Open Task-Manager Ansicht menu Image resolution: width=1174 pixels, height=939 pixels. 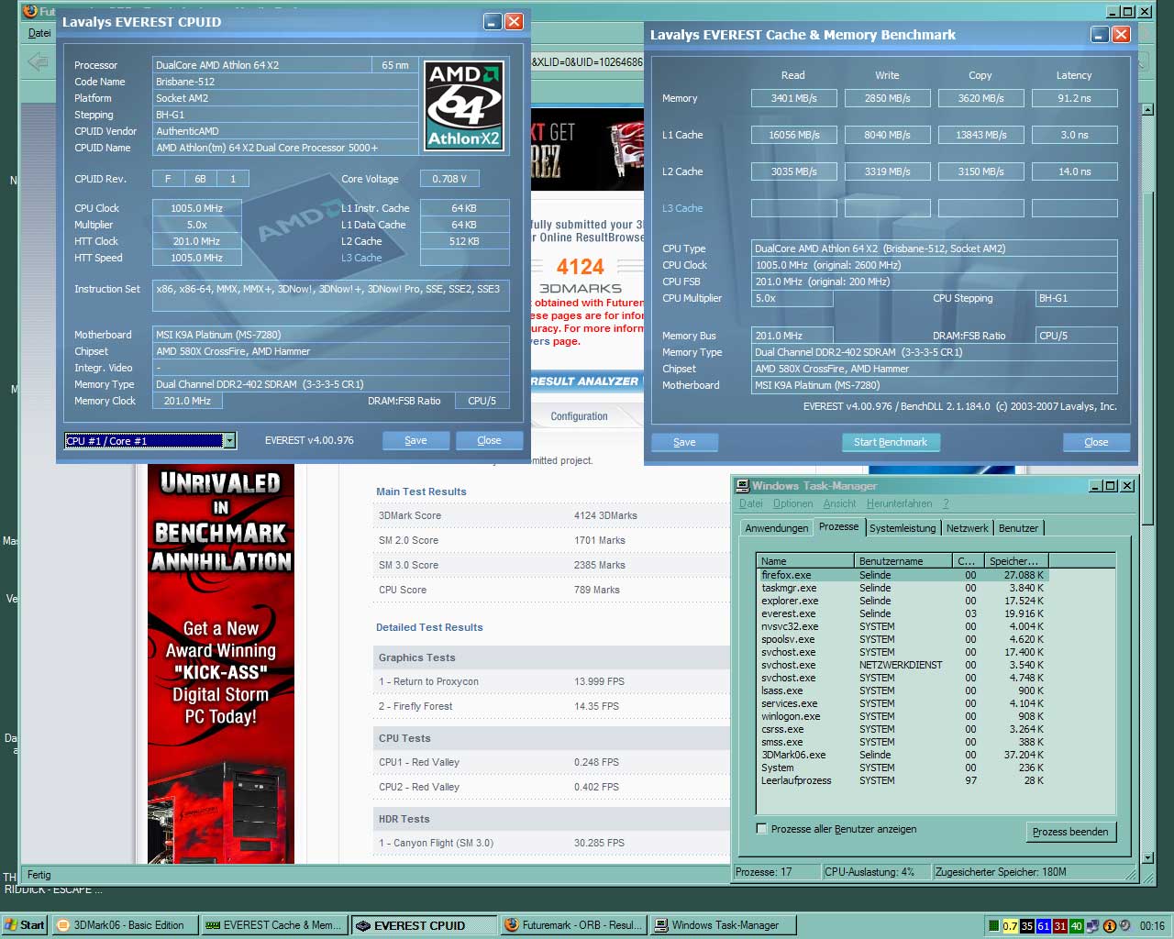[x=839, y=503]
